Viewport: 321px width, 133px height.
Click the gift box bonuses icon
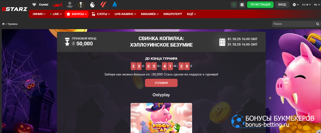(x=242, y=5)
